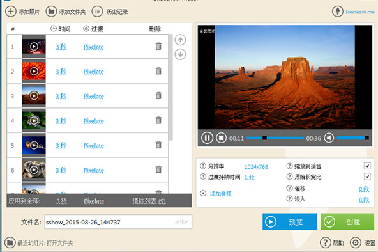This screenshot has height=252, width=378.
Task: Clear the slide list (清除列表)
Action: click(149, 201)
